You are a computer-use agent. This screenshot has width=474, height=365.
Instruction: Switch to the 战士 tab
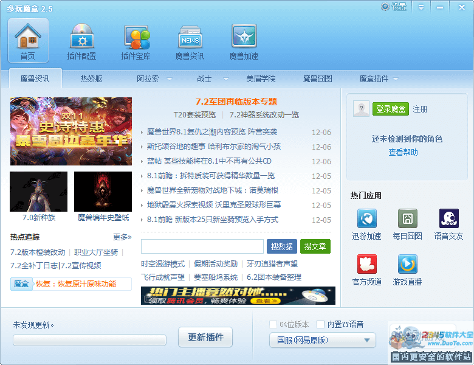click(204, 78)
